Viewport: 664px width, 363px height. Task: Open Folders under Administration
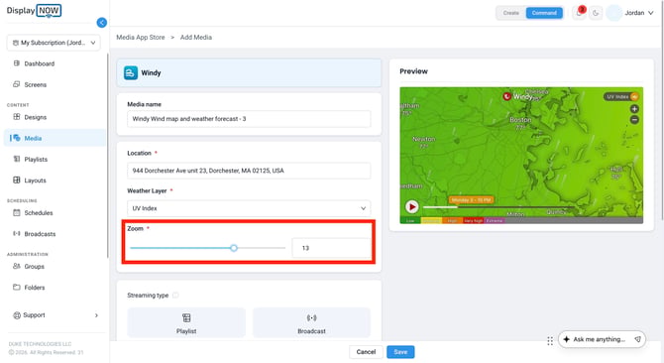[x=35, y=288]
